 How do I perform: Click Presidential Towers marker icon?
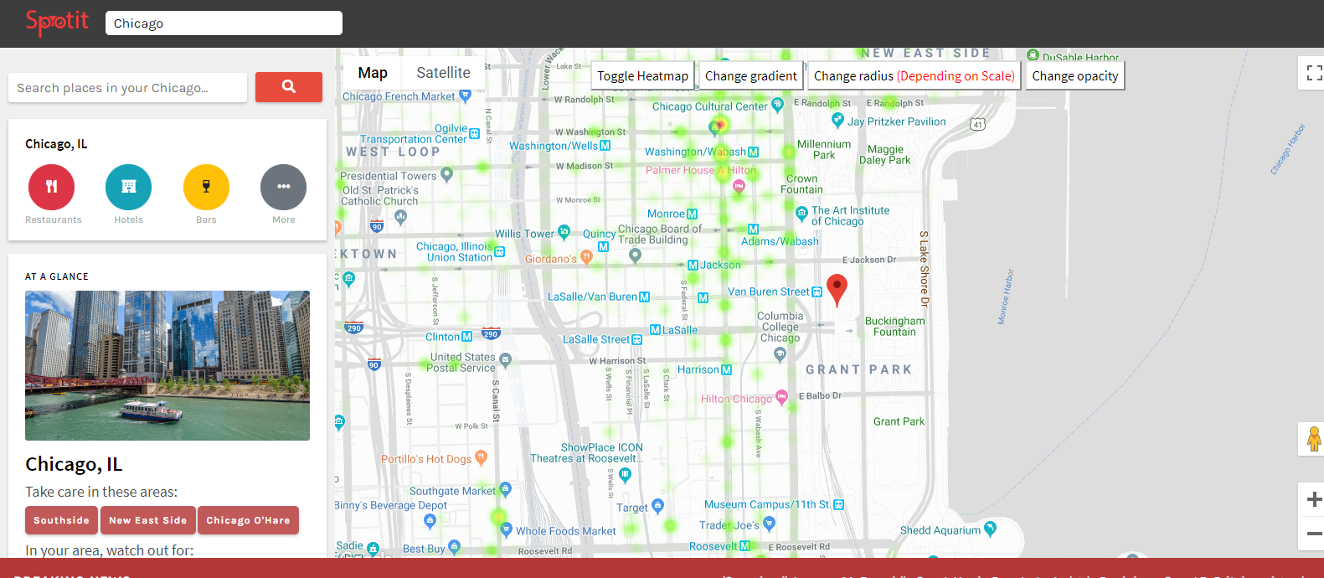click(x=446, y=175)
